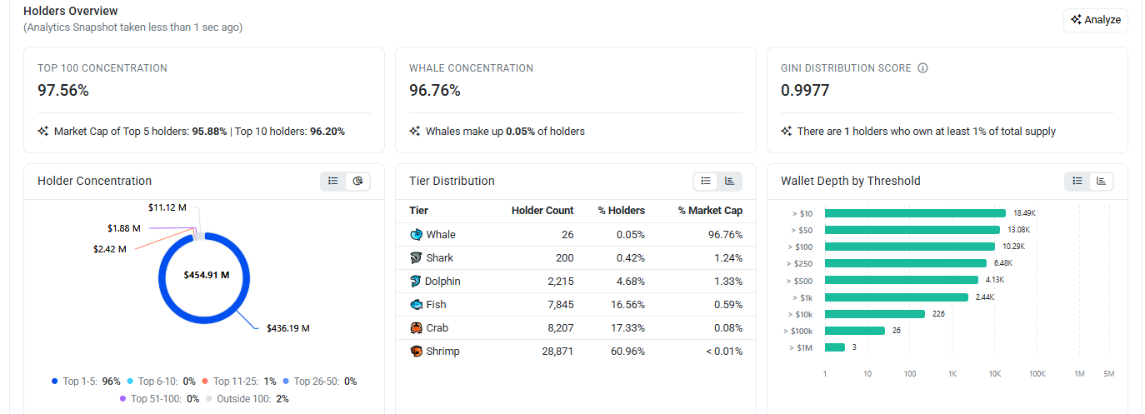
Task: Toggle the Outside 100 legend entry
Action: (247, 399)
